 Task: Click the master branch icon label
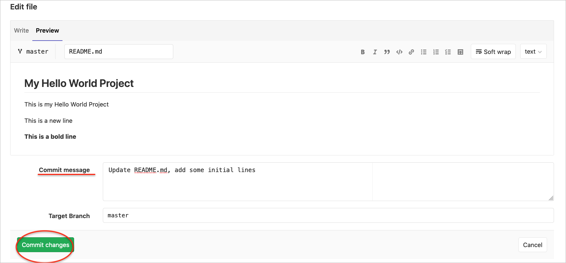(x=33, y=51)
